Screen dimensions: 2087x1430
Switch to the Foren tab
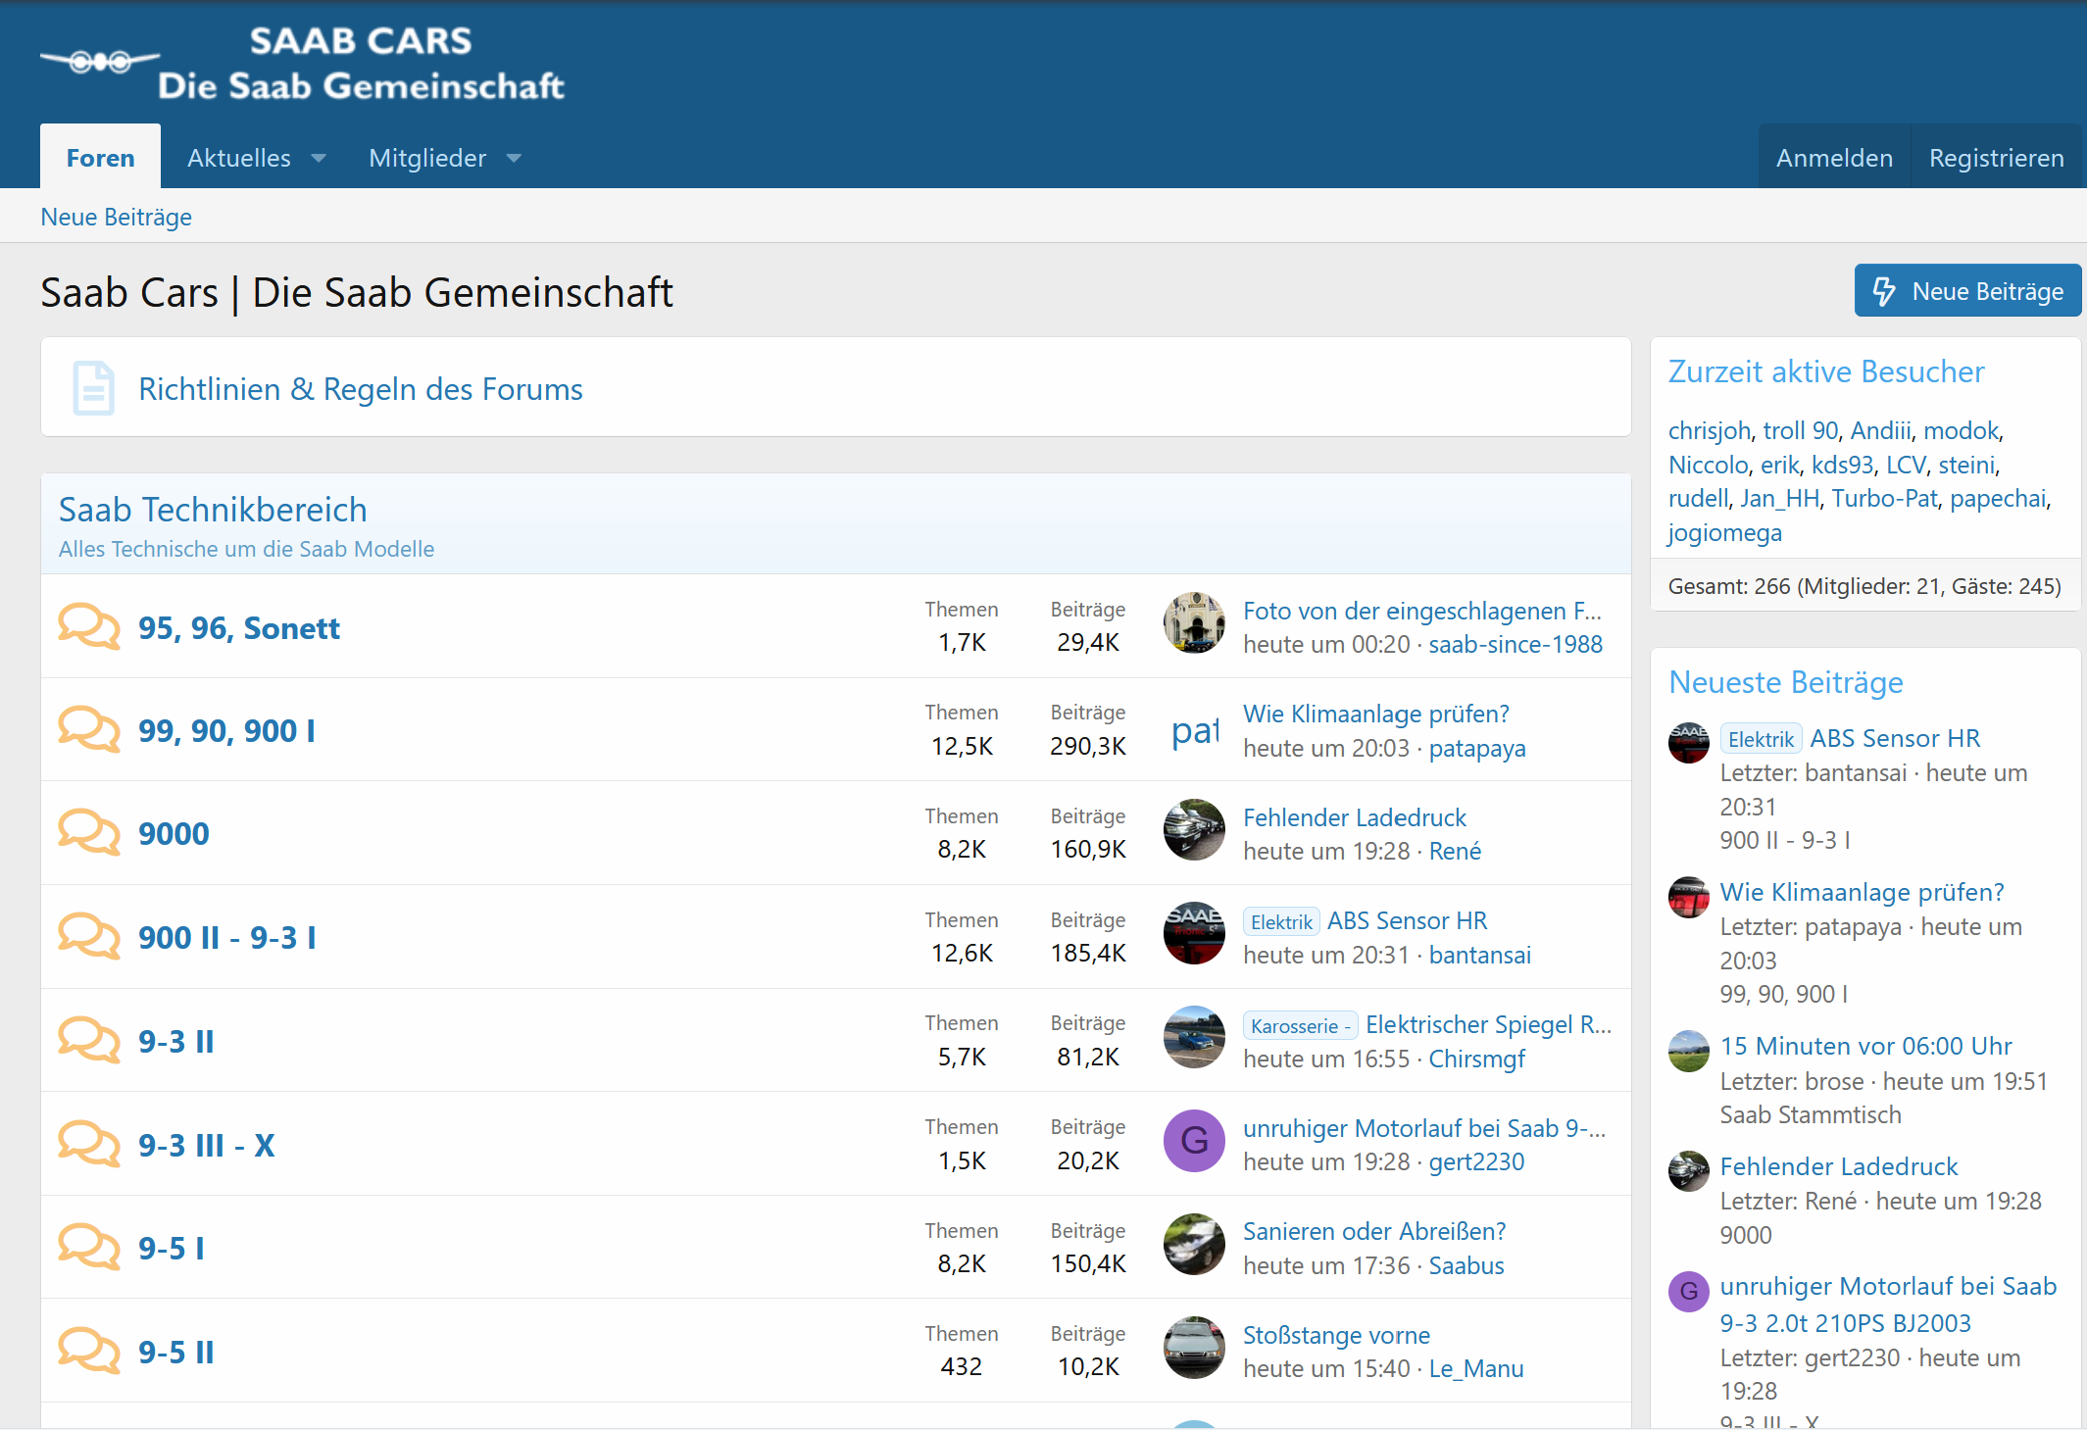(100, 157)
